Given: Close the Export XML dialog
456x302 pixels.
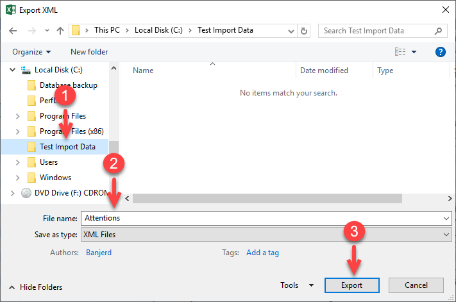Looking at the screenshot, I should (445, 10).
